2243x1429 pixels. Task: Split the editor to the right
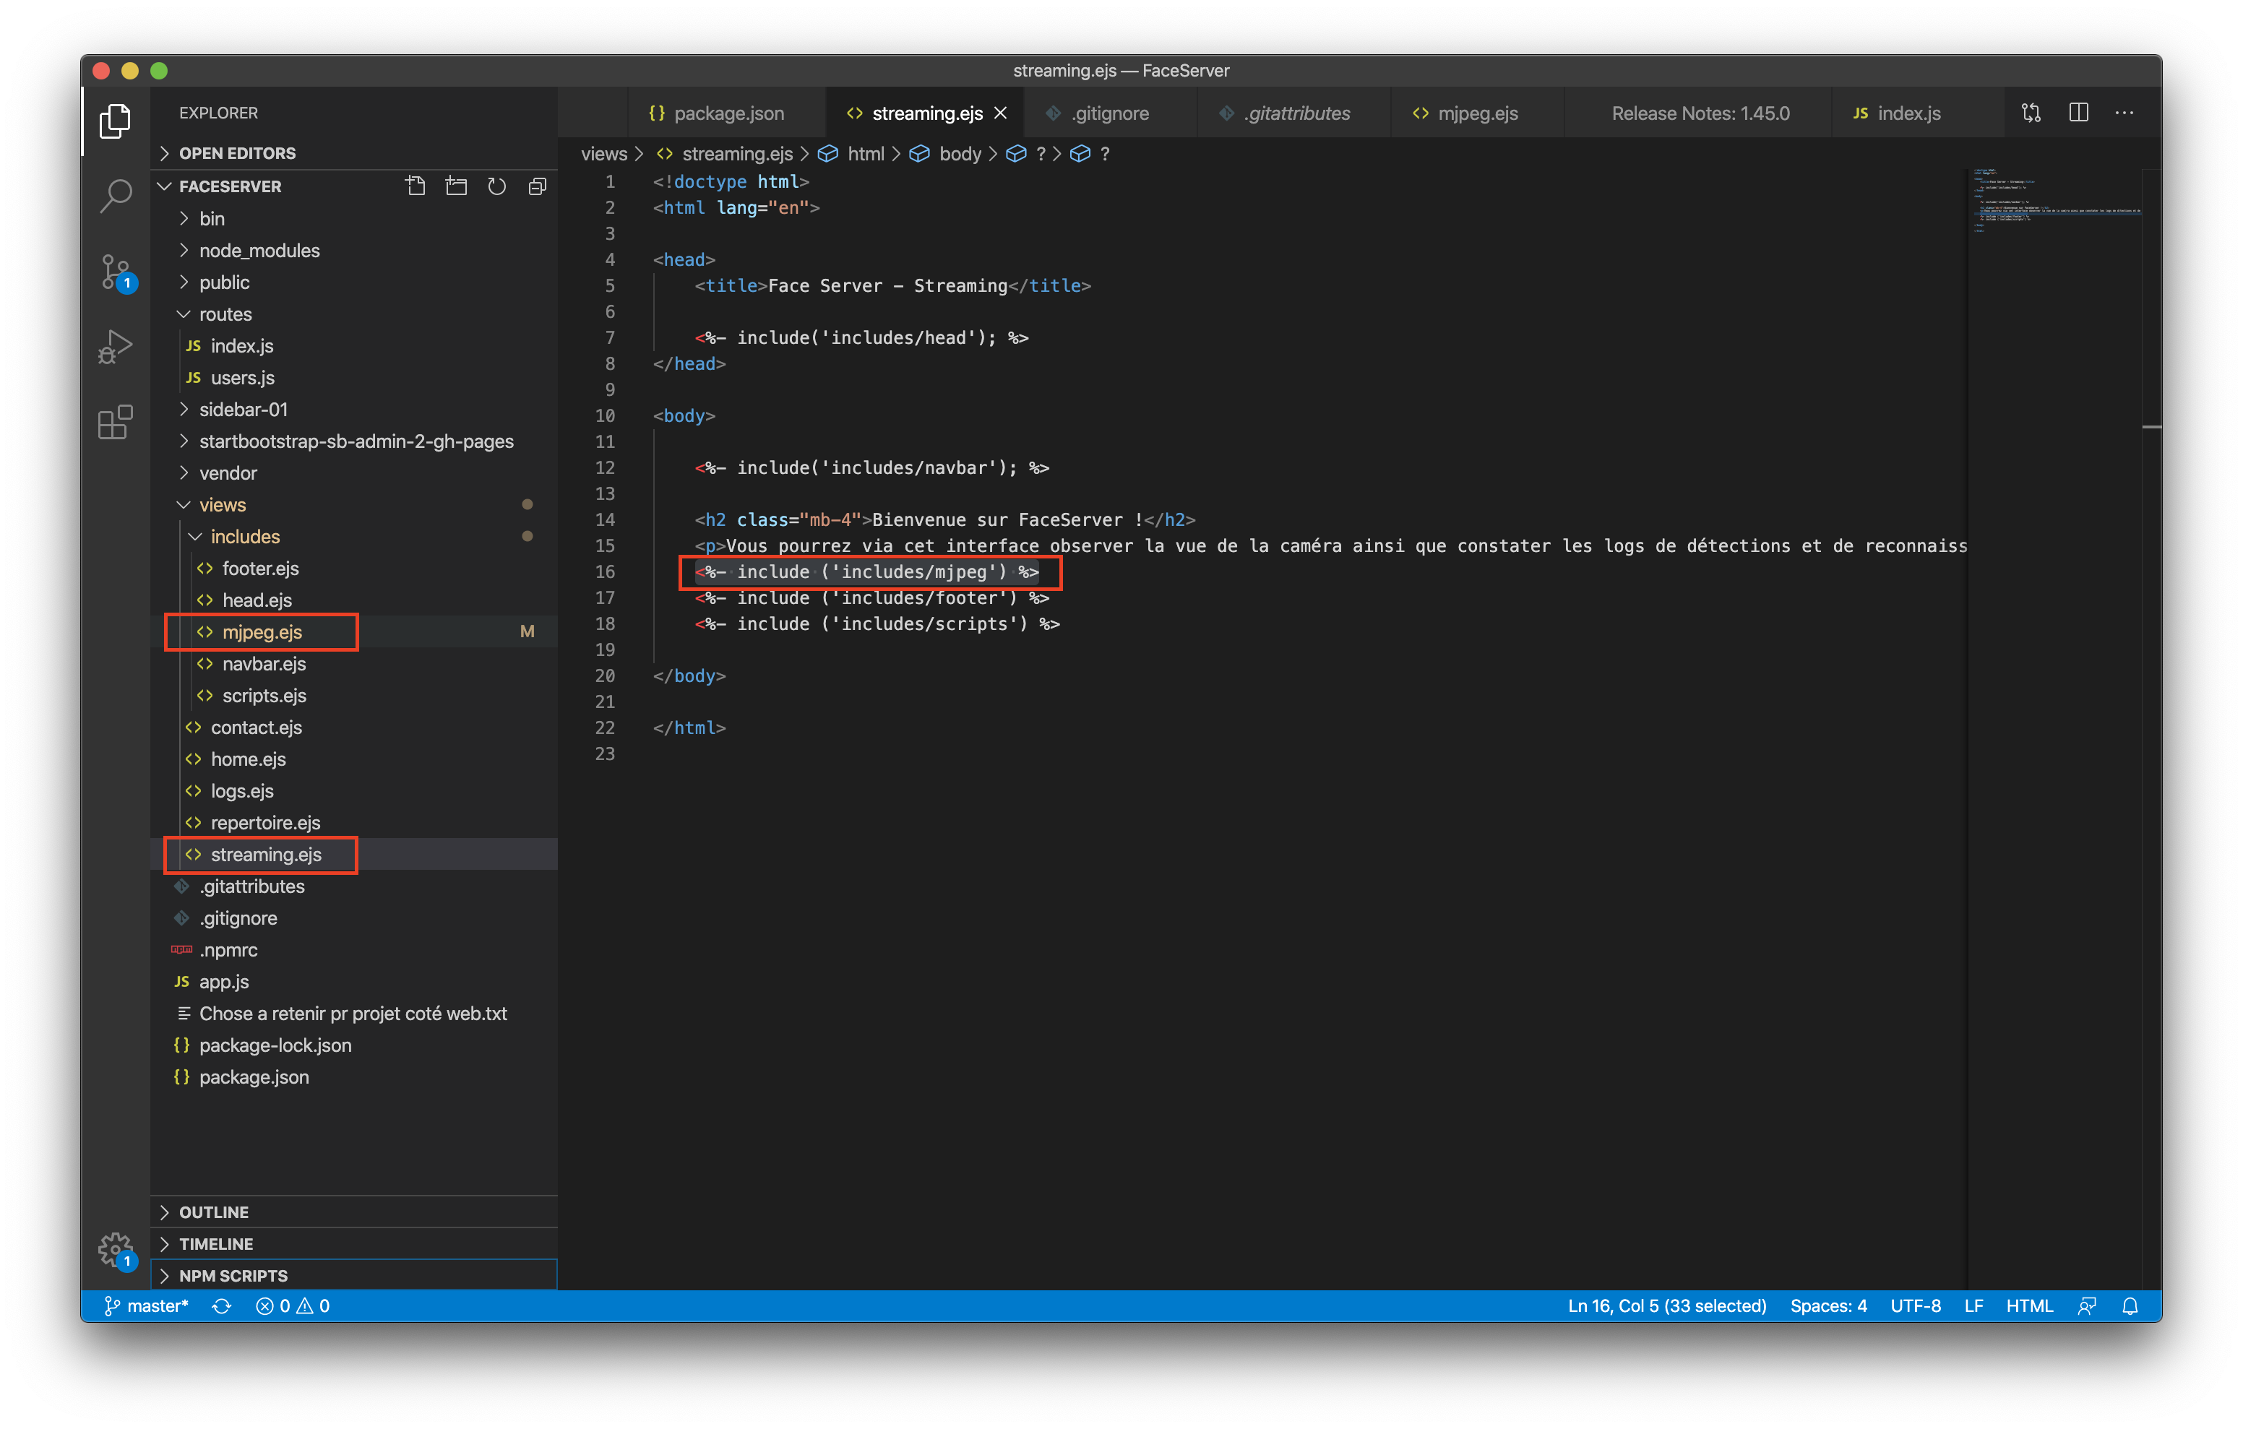tap(2078, 113)
